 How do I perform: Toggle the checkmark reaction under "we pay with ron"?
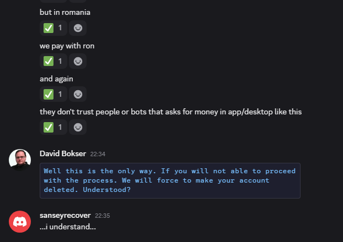(x=53, y=61)
